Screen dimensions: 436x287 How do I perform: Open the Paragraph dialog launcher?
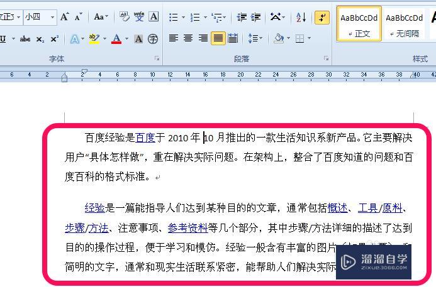click(326, 58)
